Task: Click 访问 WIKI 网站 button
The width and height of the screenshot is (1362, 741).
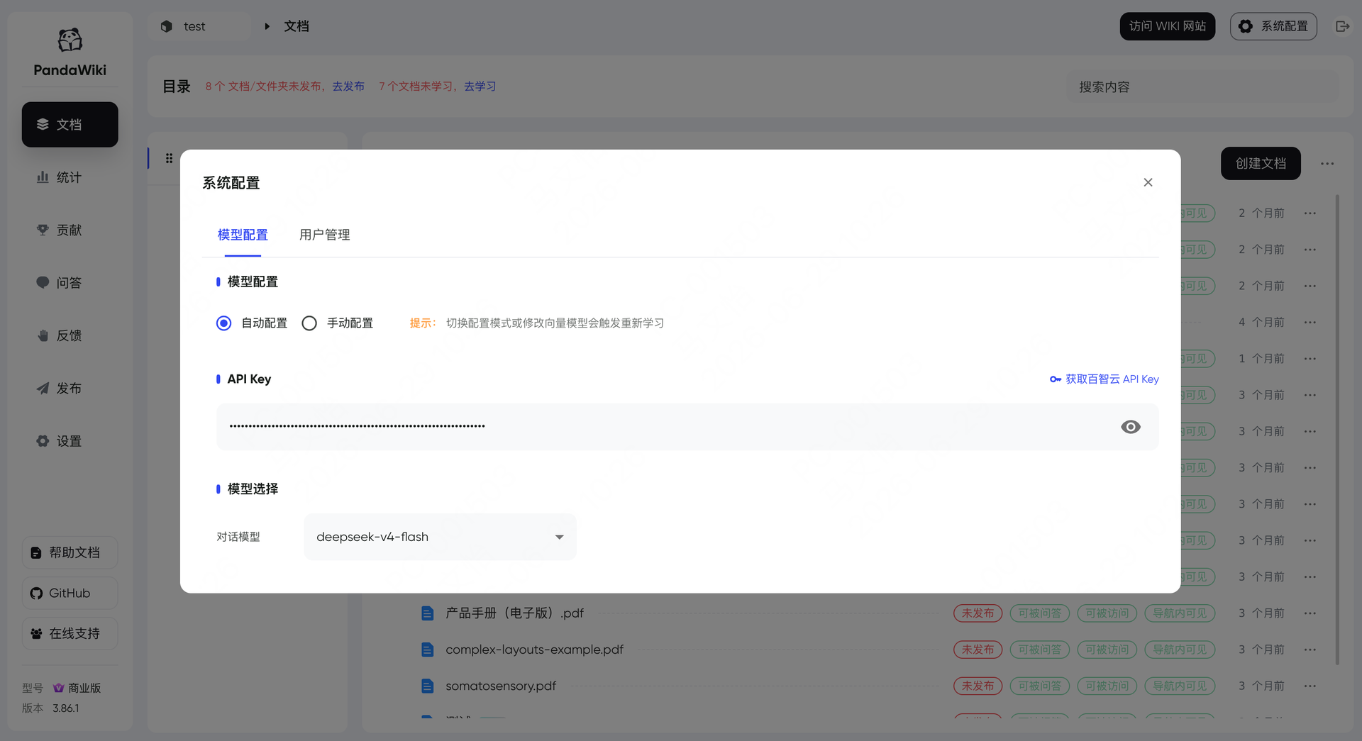Action: pyautogui.click(x=1167, y=26)
